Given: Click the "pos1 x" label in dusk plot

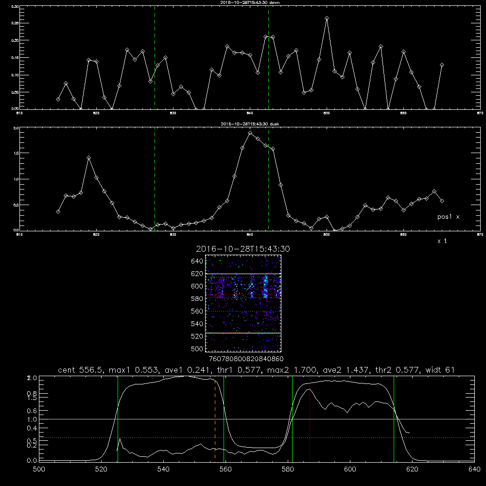Looking at the screenshot, I should click(x=448, y=217).
